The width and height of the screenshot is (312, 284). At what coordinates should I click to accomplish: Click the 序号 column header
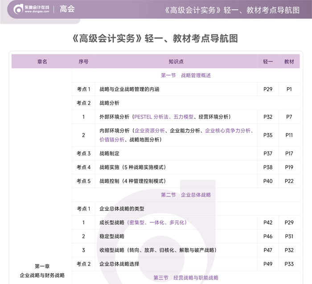point(83,61)
